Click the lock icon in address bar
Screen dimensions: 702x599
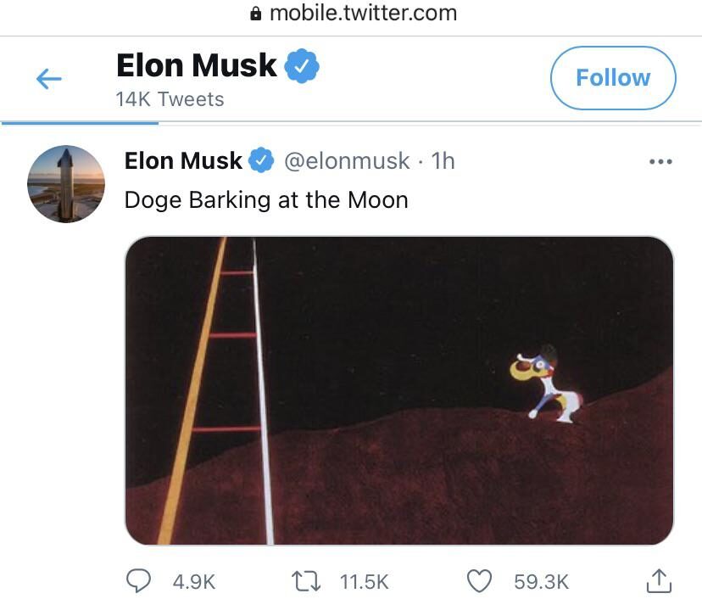[x=256, y=14]
